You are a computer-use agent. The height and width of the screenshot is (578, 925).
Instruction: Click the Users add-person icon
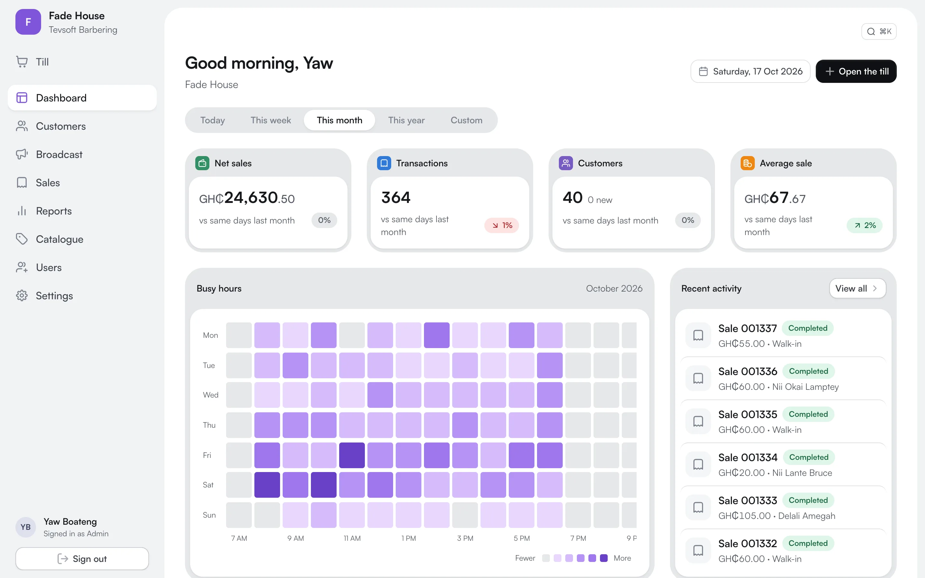pos(22,267)
